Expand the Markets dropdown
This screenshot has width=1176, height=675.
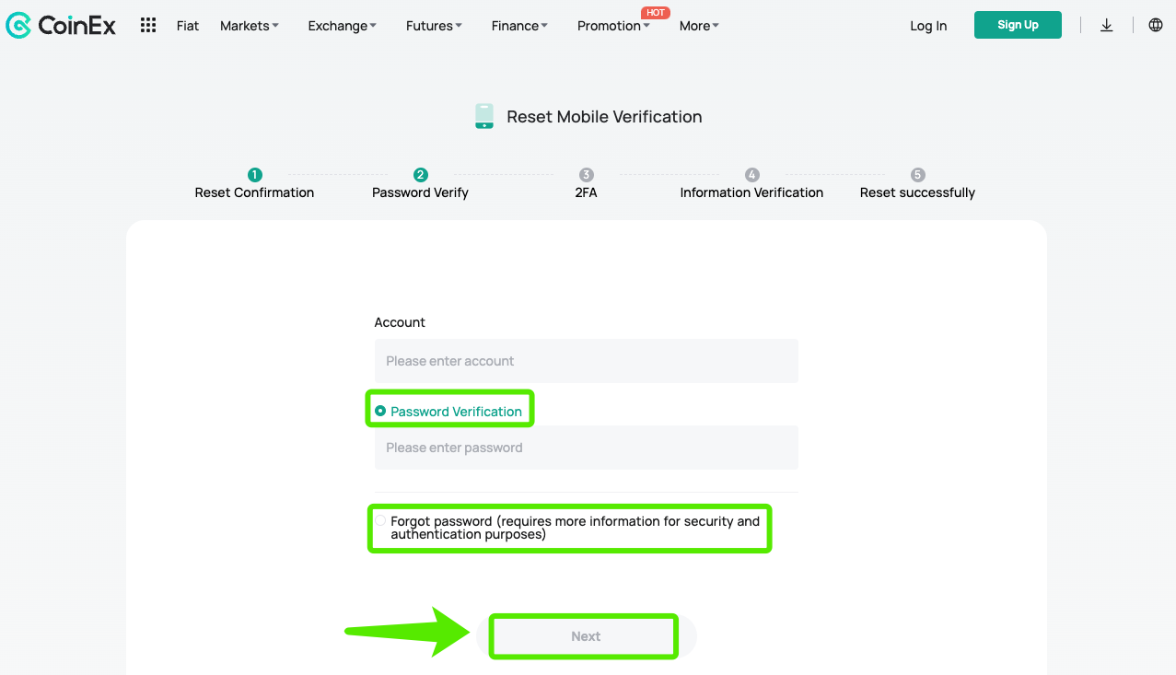[249, 26]
